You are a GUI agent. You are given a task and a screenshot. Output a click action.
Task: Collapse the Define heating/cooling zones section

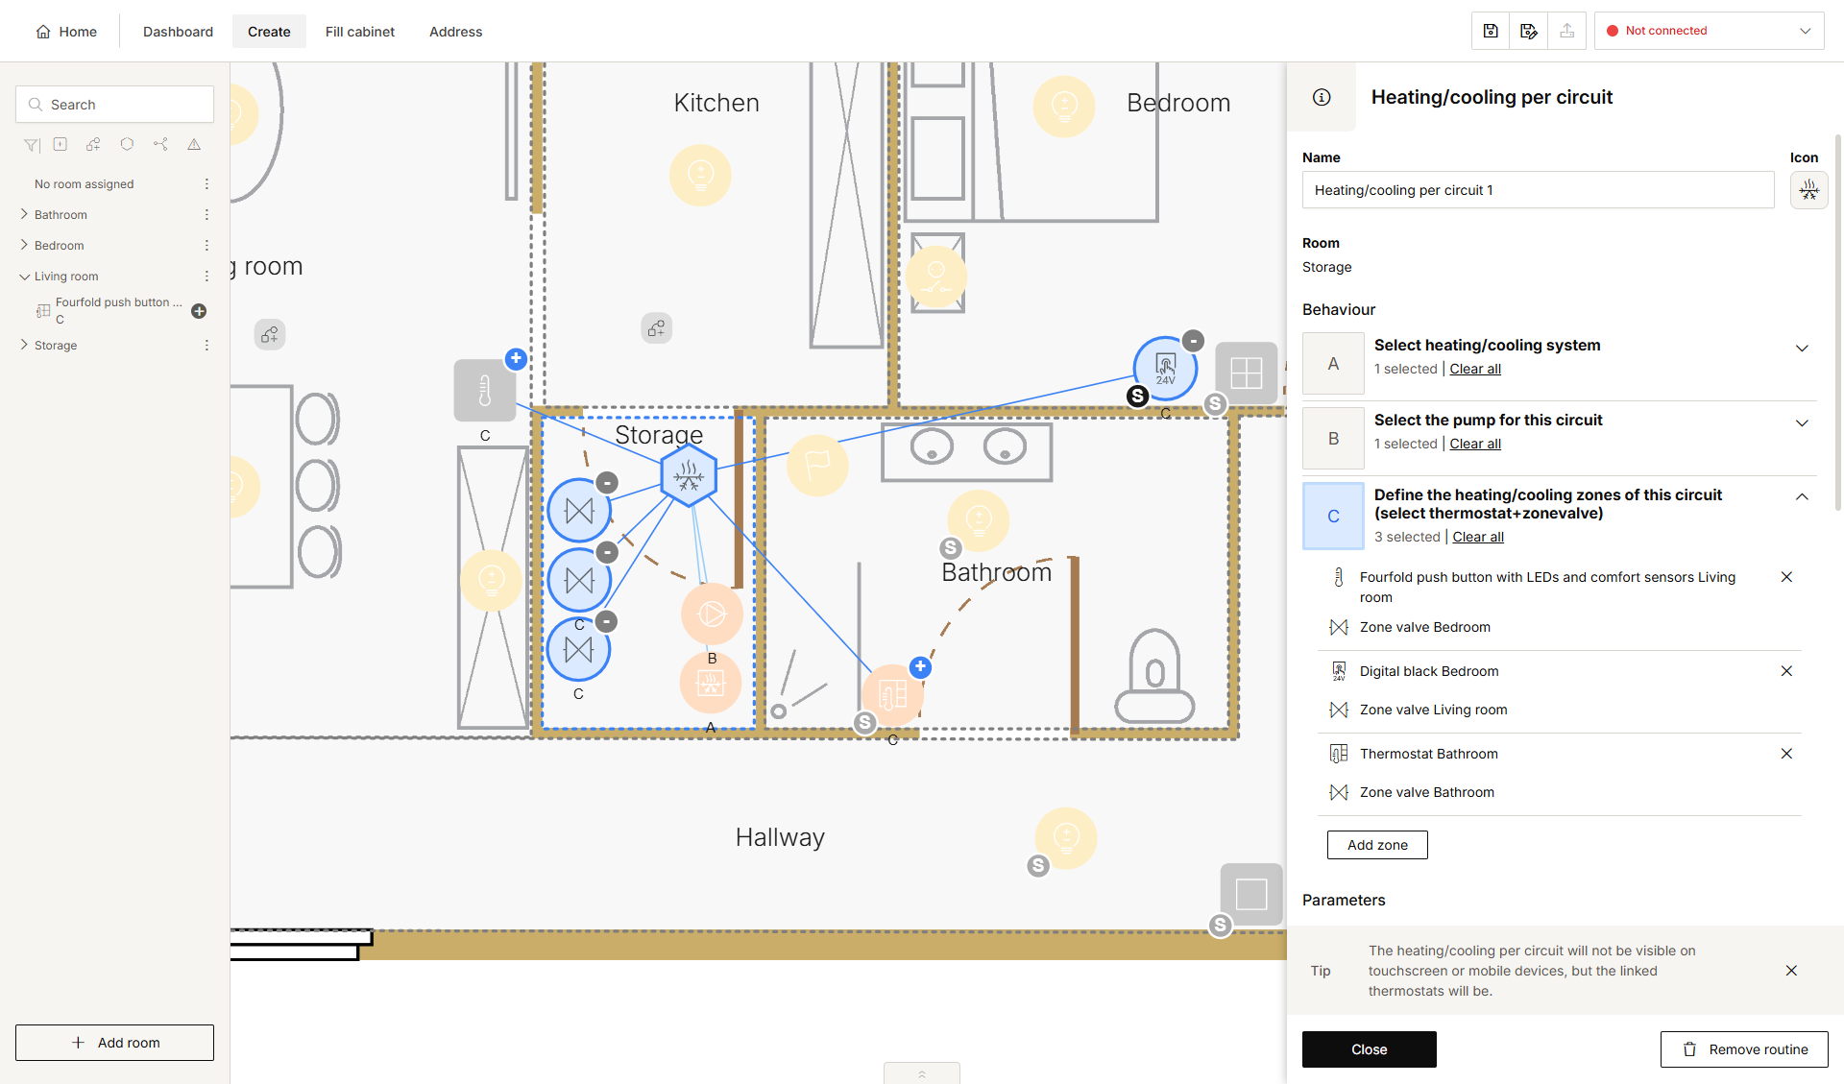[x=1802, y=496]
